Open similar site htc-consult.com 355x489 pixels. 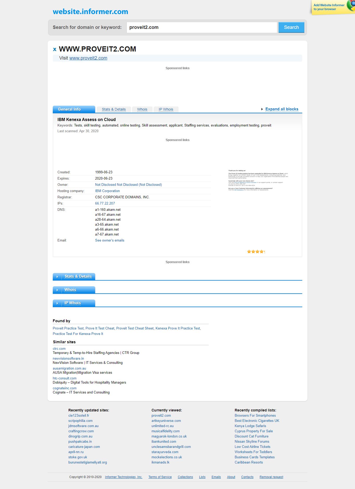(x=65, y=378)
